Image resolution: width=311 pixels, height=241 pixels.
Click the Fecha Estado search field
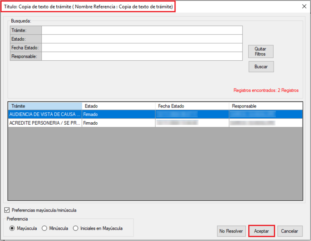[x=142, y=48]
